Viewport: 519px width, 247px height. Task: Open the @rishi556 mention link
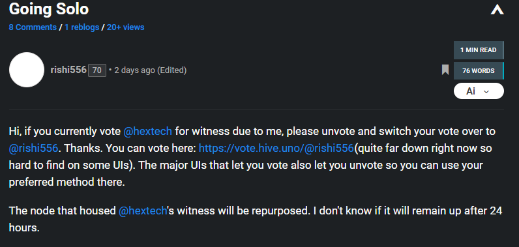33,148
